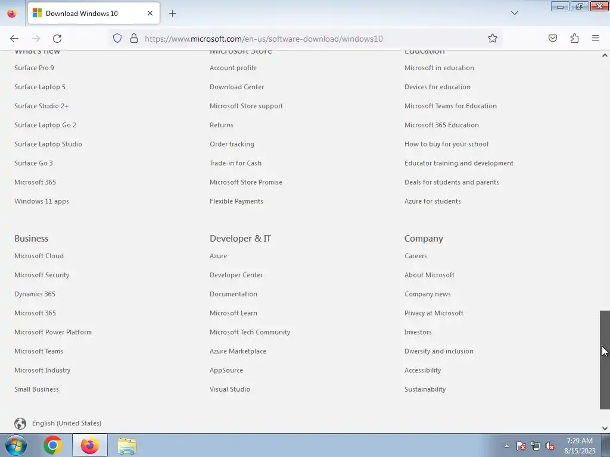The height and width of the screenshot is (457, 610).
Task: Open Microsoft Cloud link
Action: pos(39,256)
